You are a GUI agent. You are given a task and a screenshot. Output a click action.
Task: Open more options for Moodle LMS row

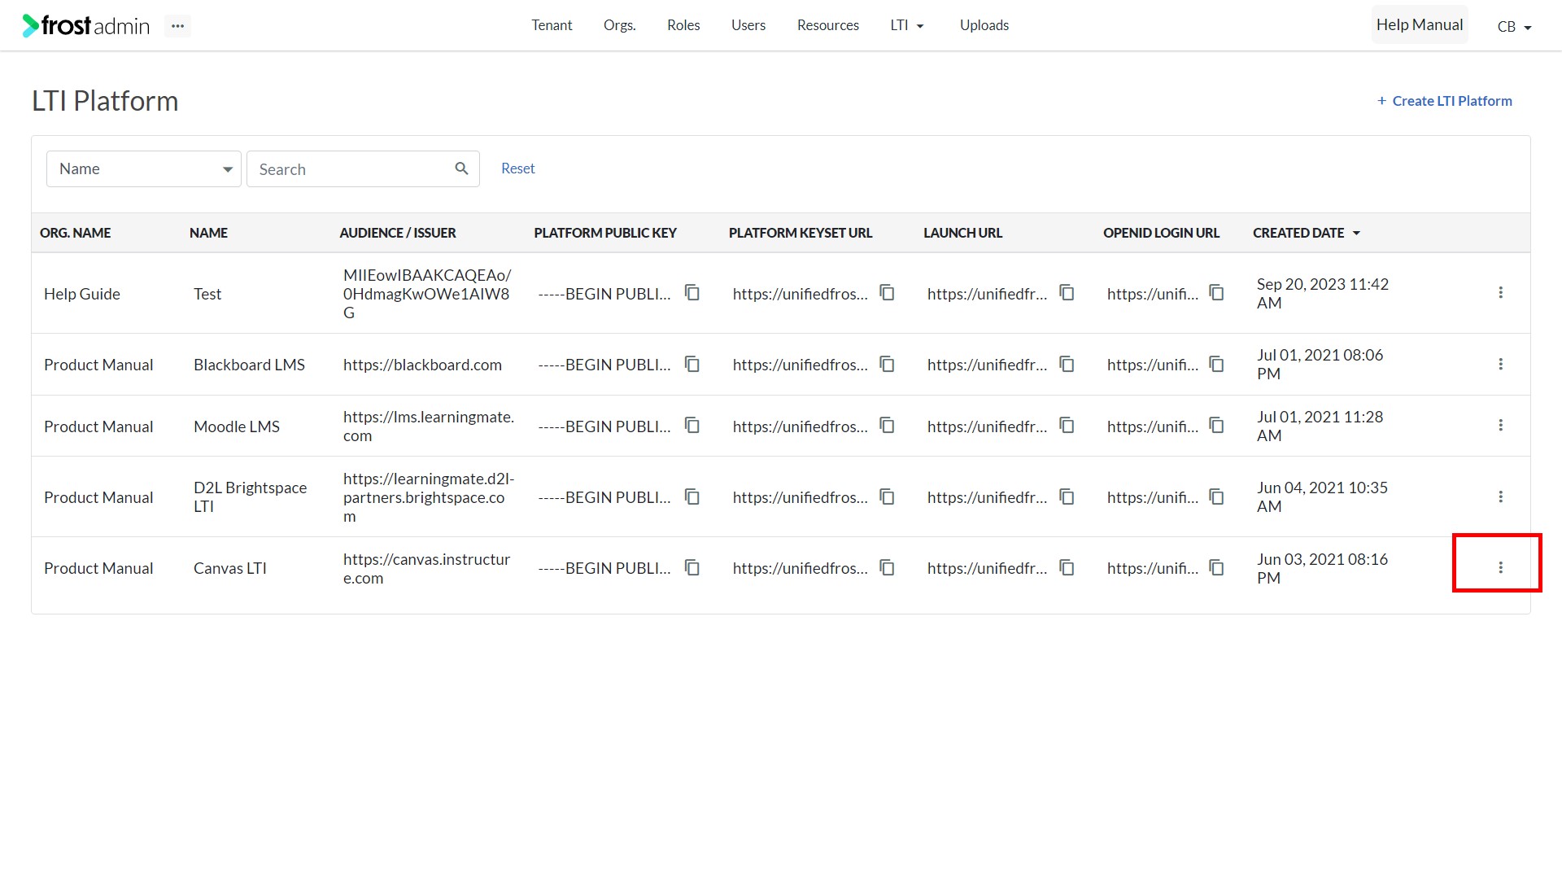tap(1501, 426)
